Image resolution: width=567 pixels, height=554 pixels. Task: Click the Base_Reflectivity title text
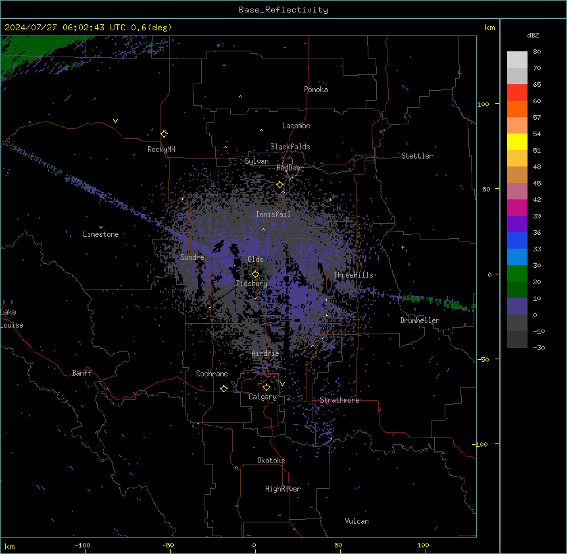pyautogui.click(x=283, y=10)
